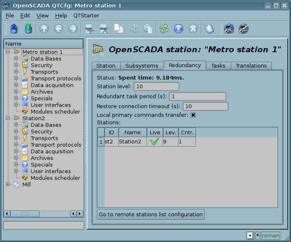This screenshot has width=291, height=242.
Task: Refresh the page with green arrows icon
Action: (x=164, y=29)
